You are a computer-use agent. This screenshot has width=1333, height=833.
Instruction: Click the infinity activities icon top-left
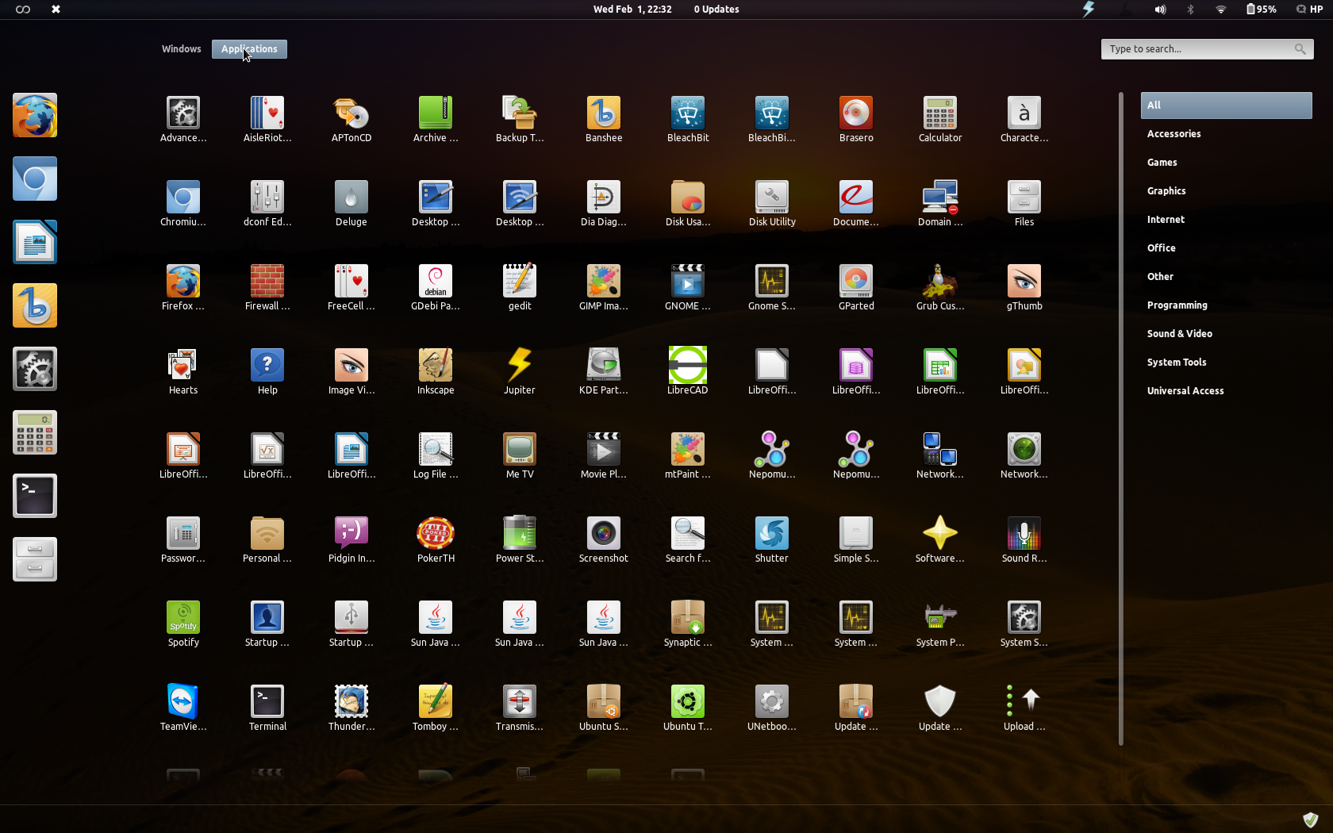click(23, 10)
